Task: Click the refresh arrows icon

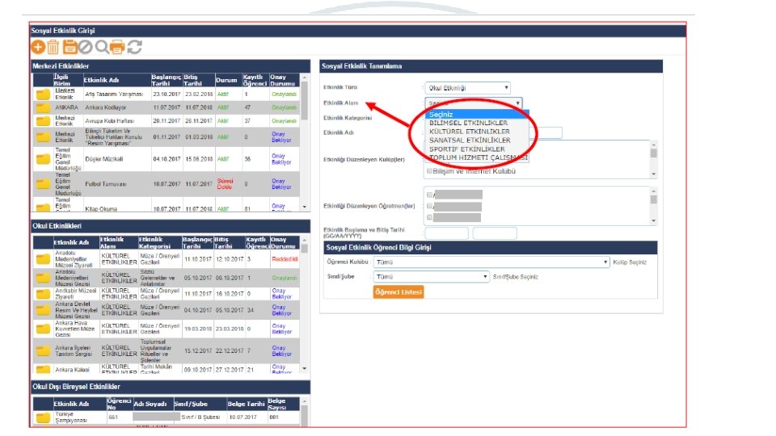Action: coord(135,47)
